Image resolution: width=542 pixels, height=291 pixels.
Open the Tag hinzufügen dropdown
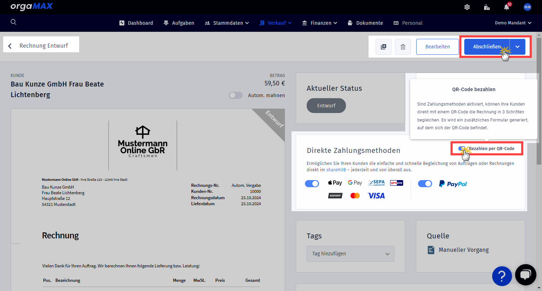(350, 254)
